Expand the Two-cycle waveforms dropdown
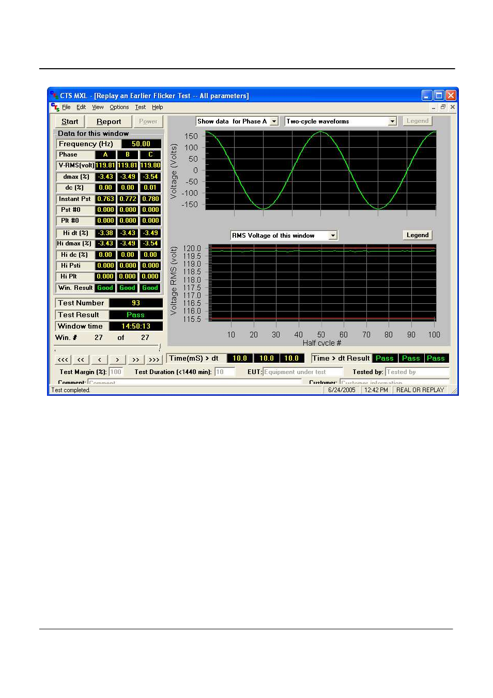Screen dimensions: 493x698 392,121
